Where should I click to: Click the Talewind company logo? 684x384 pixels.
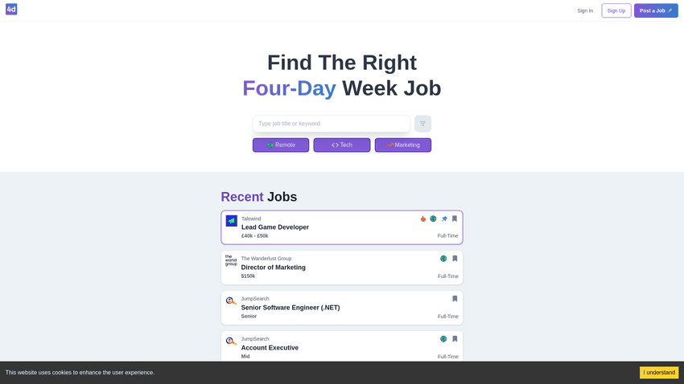click(232, 221)
